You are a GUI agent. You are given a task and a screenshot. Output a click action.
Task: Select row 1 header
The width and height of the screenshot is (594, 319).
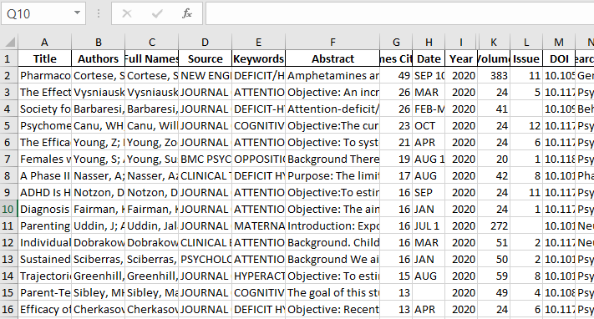[x=8, y=58]
